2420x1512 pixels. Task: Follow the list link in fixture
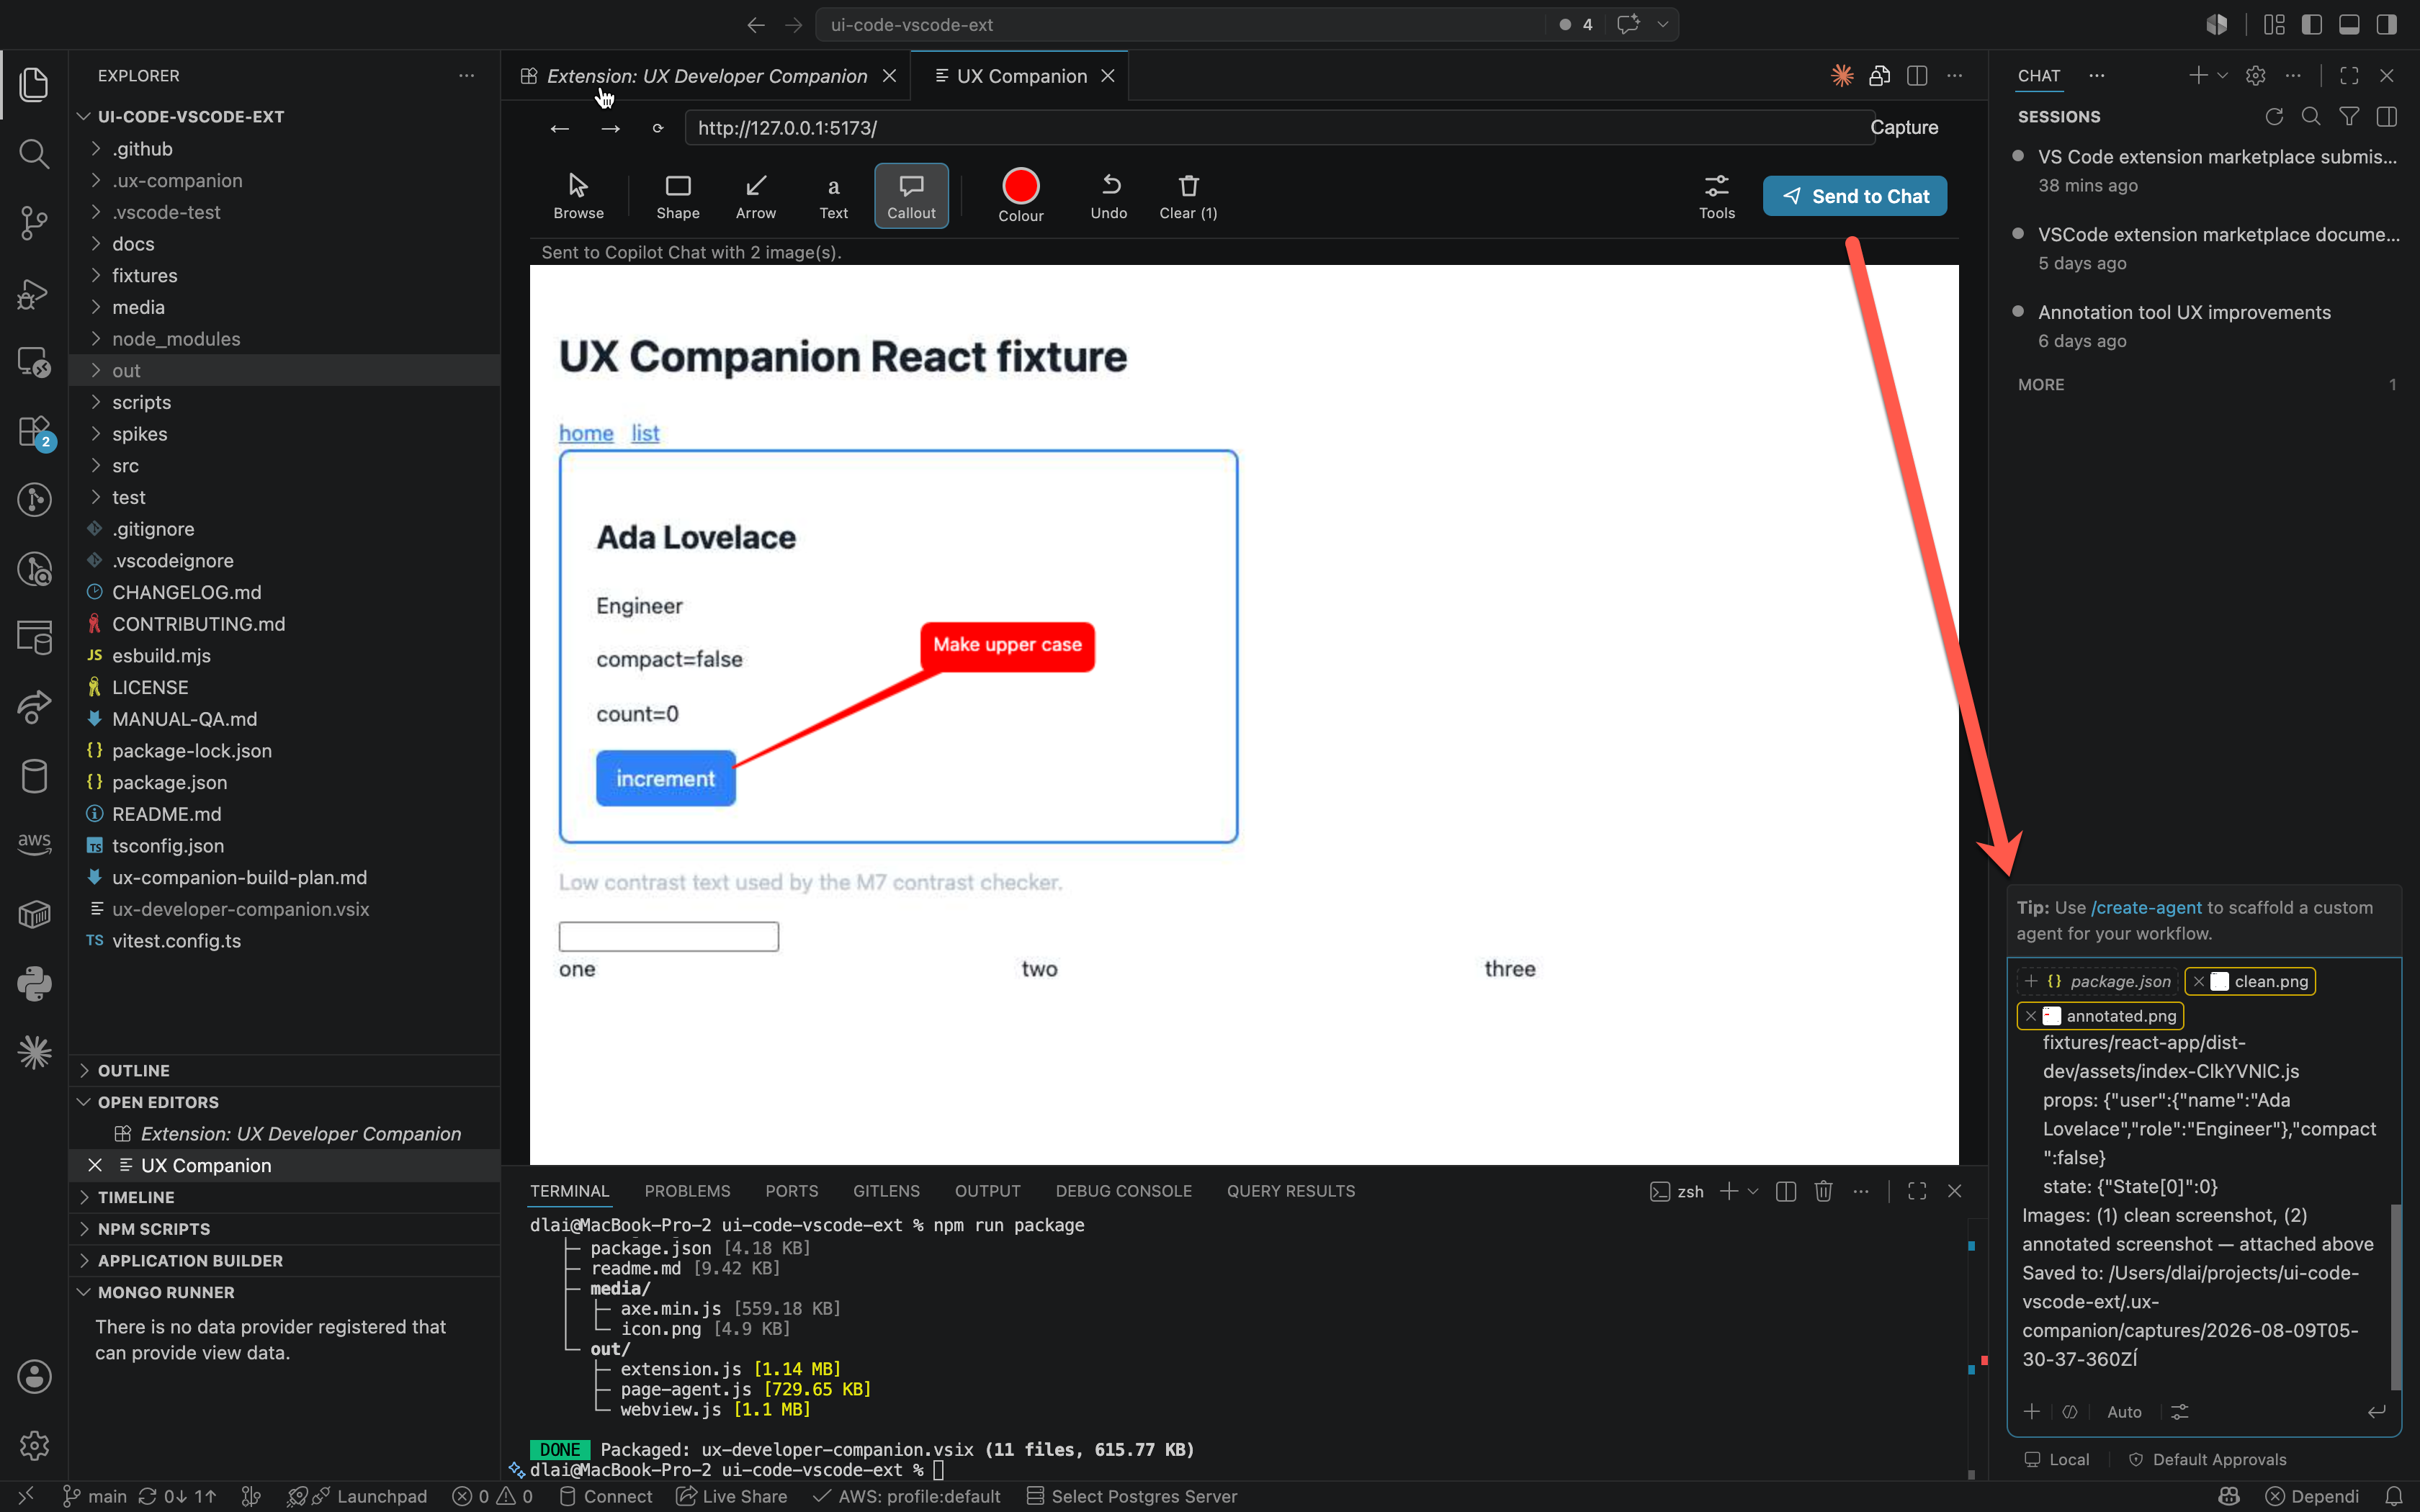tap(645, 433)
